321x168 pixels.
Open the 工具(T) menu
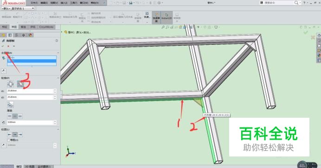coord(74,3)
